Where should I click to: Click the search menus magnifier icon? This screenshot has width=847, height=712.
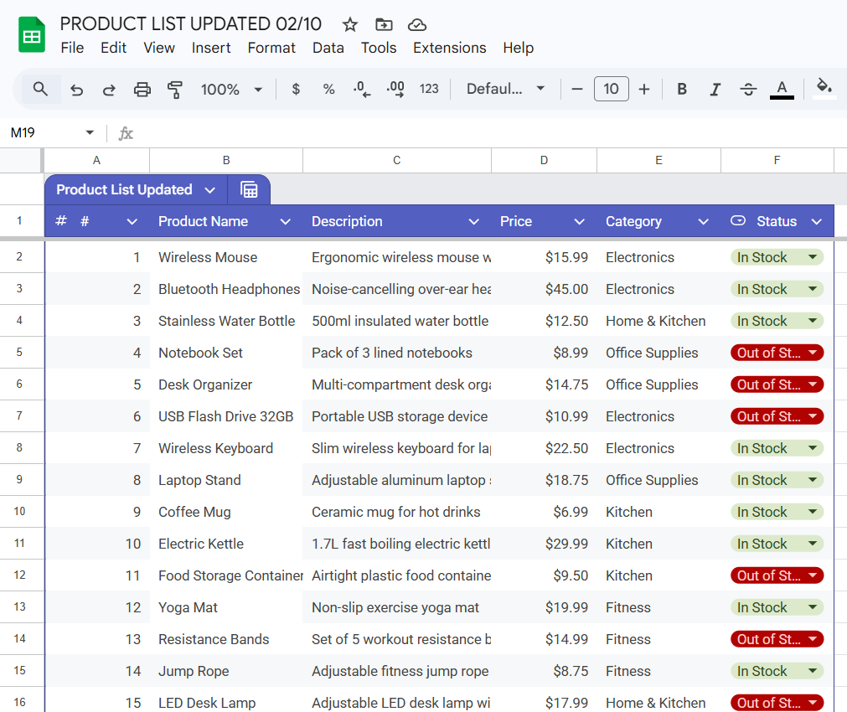click(40, 89)
